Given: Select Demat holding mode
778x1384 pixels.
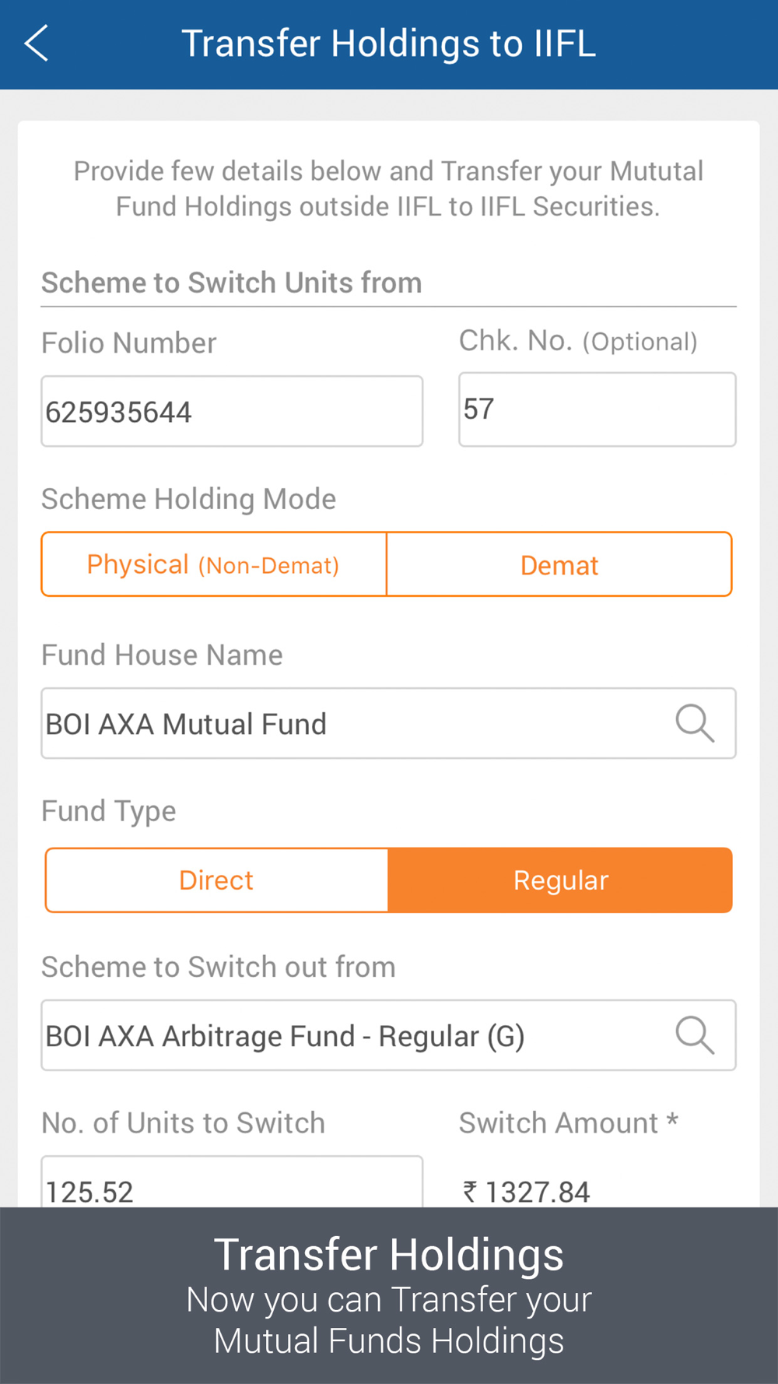Looking at the screenshot, I should tap(559, 565).
